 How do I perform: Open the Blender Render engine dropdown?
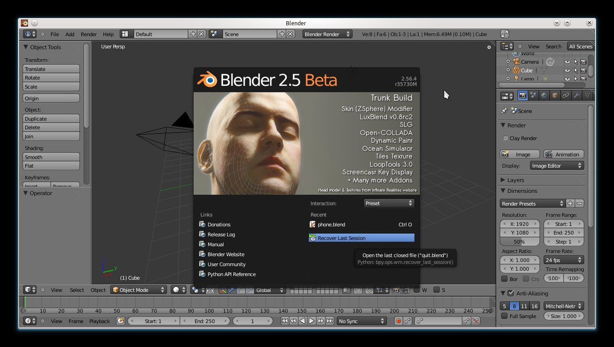[327, 34]
